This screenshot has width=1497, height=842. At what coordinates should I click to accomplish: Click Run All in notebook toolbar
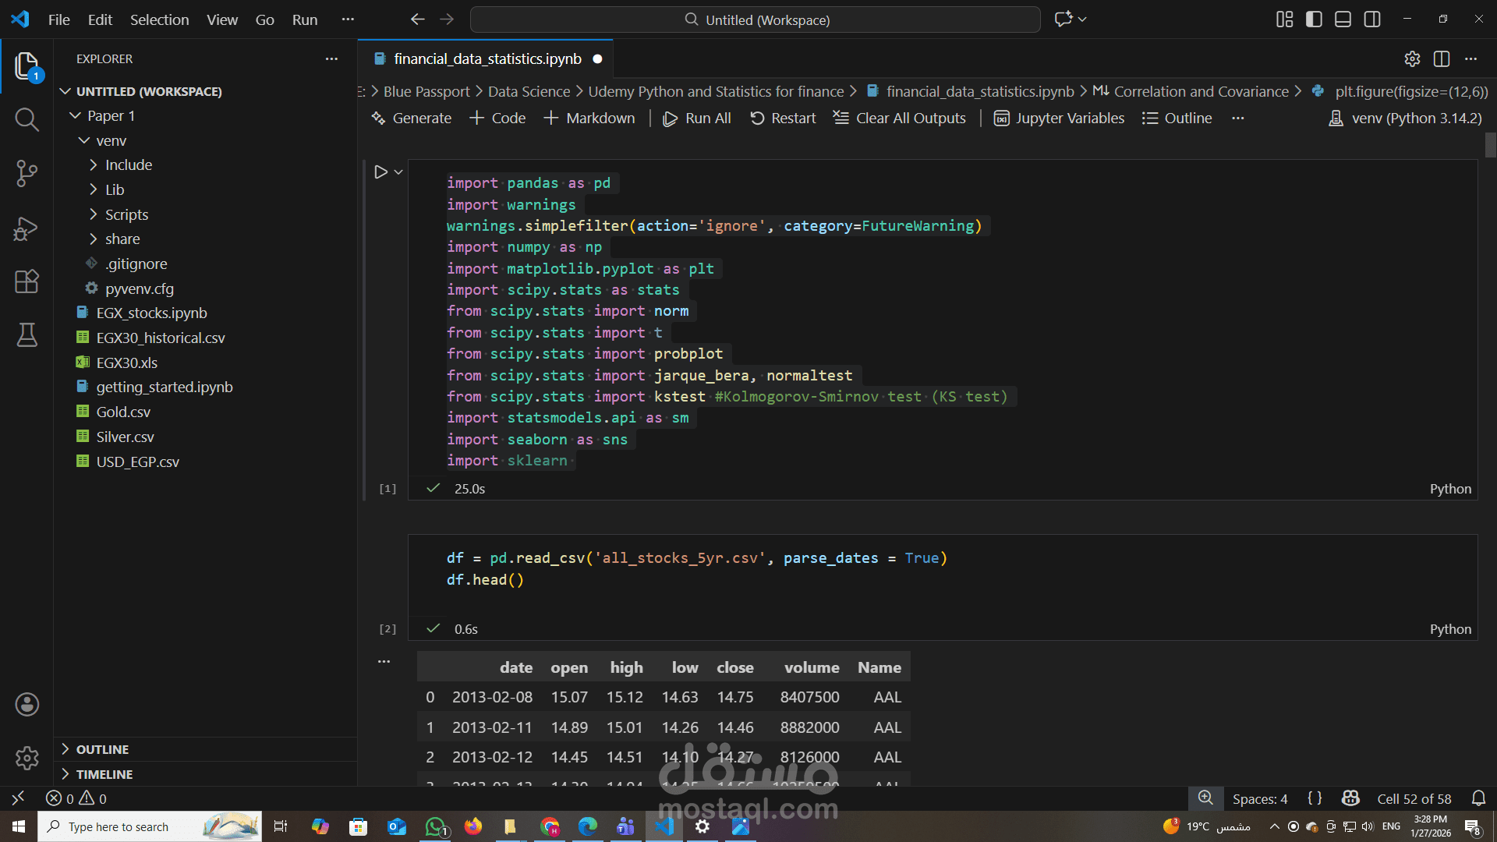point(697,119)
